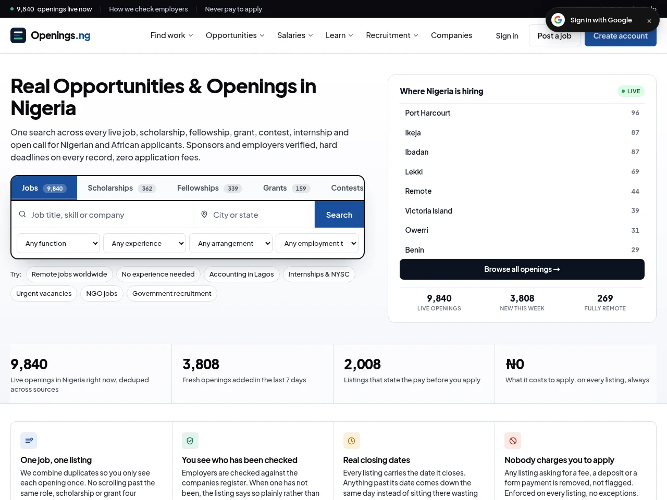The height and width of the screenshot is (500, 667).
Task: Open the Any experience dropdown
Action: pyautogui.click(x=144, y=243)
